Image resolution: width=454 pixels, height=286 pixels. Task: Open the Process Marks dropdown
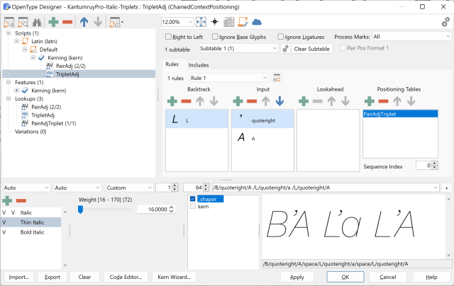click(x=411, y=37)
